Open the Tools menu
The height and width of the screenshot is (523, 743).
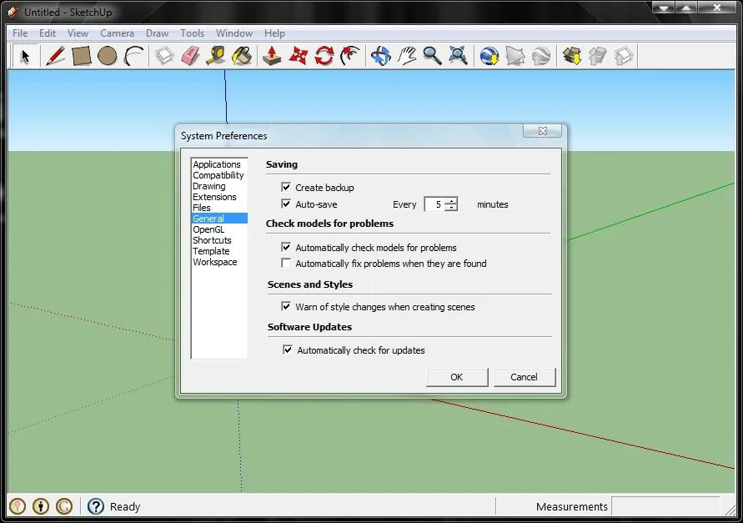click(x=192, y=33)
